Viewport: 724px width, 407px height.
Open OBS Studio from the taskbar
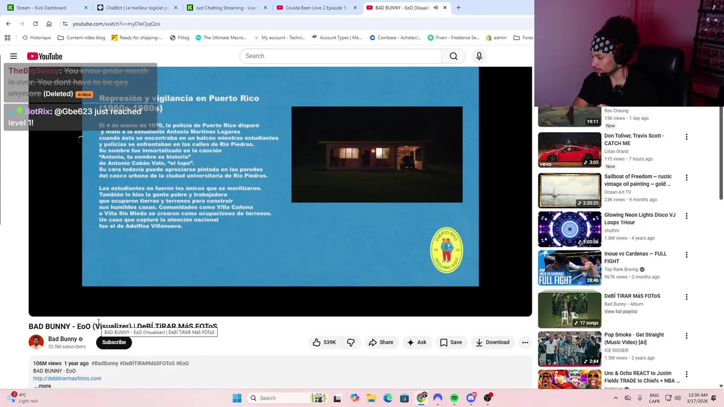[x=488, y=398]
